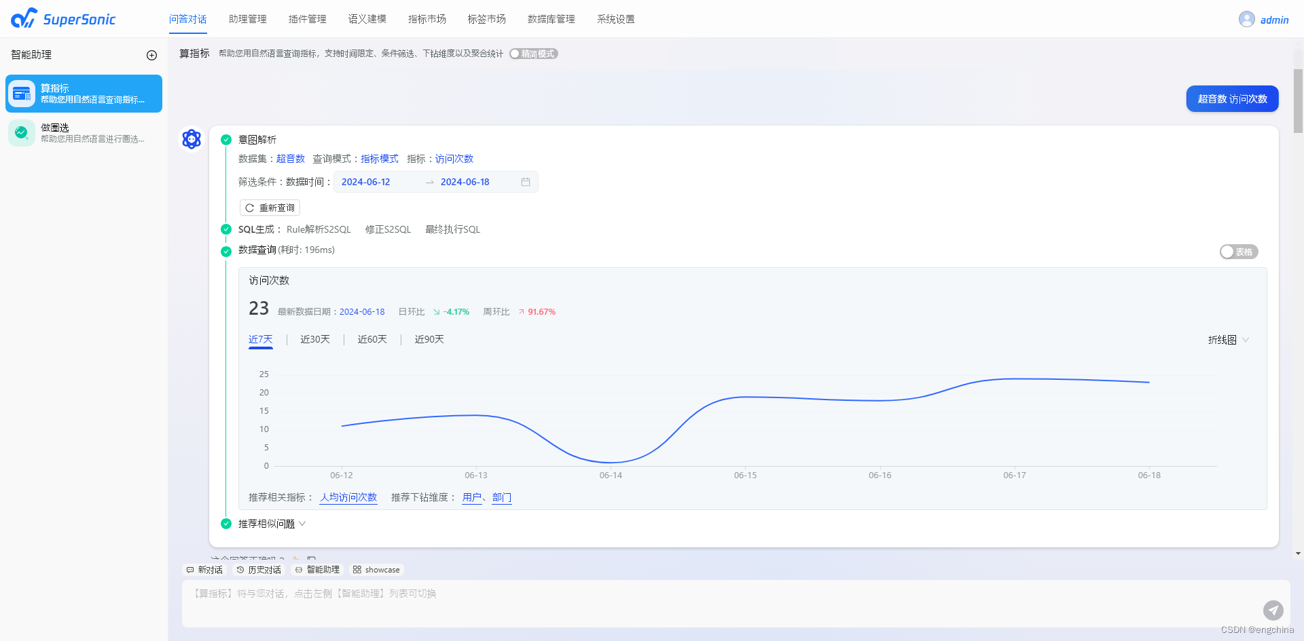
Task: Click the scrollbar down arrow
Action: click(1298, 553)
